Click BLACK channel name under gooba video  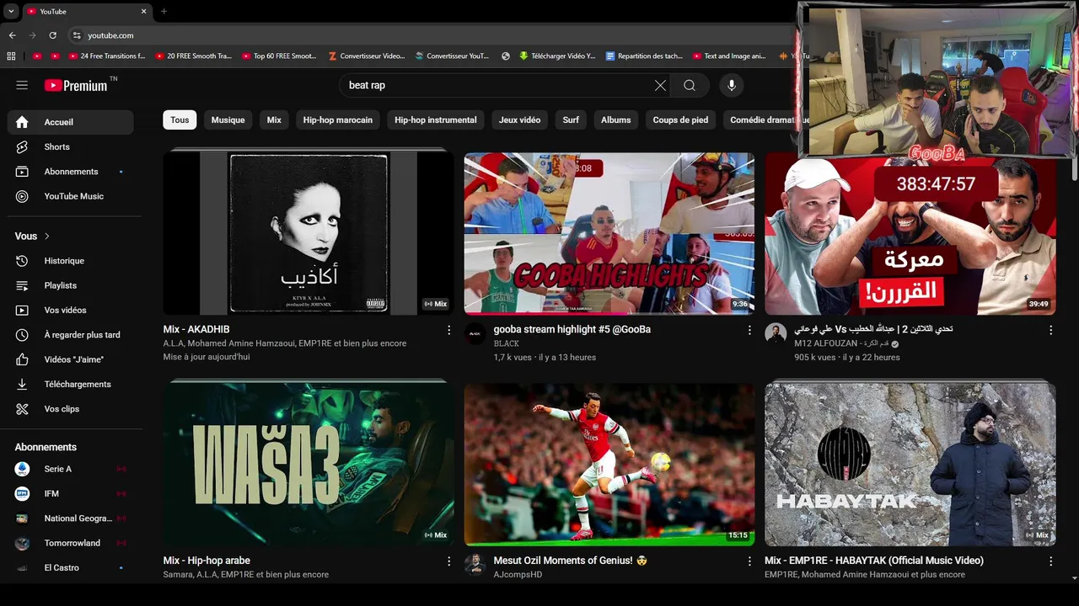[506, 343]
